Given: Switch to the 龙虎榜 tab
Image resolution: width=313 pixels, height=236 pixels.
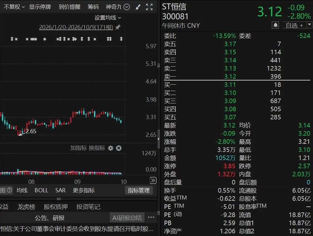Looking at the screenshot, I should click(x=26, y=207).
